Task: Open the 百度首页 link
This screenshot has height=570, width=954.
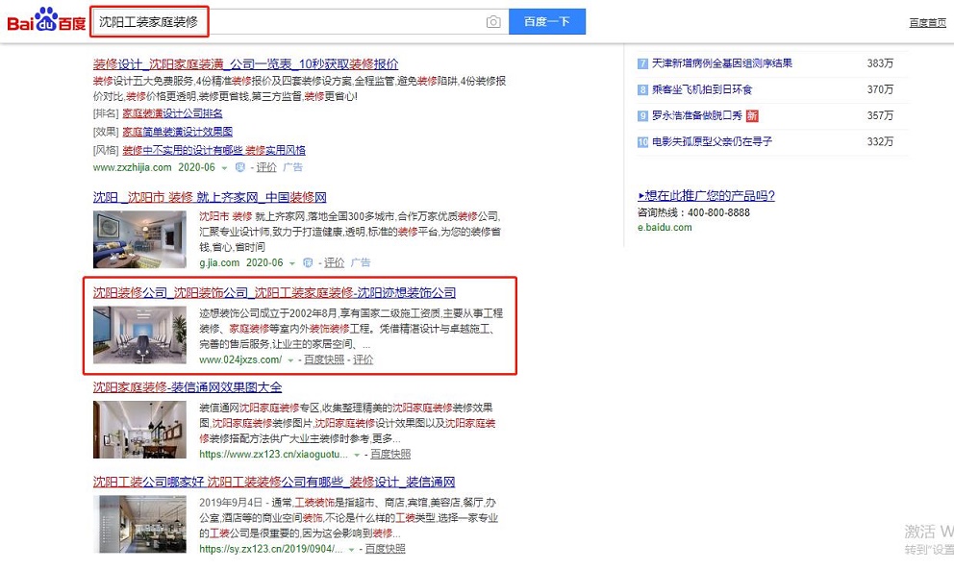Action: [x=927, y=22]
